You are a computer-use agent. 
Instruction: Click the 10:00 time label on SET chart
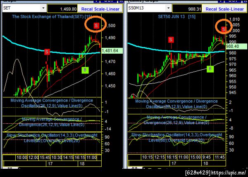pos(21,158)
